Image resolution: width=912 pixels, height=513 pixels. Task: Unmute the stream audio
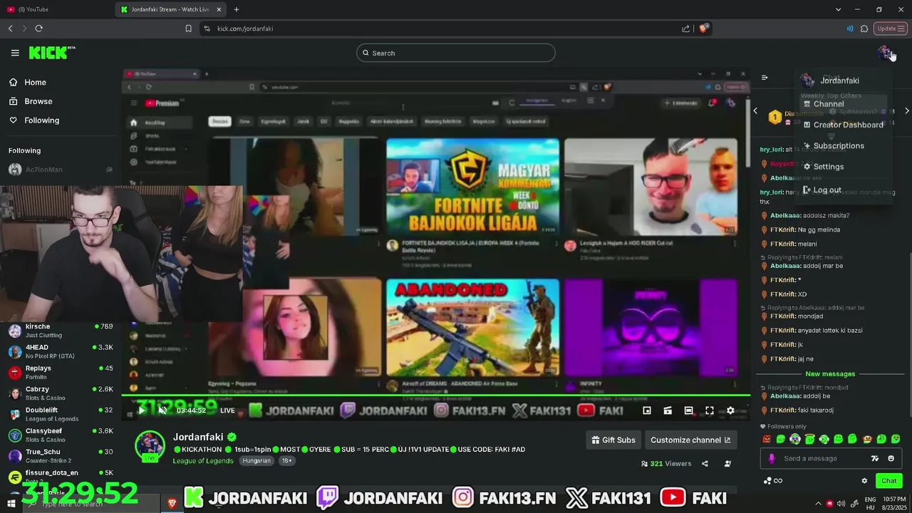[162, 410]
